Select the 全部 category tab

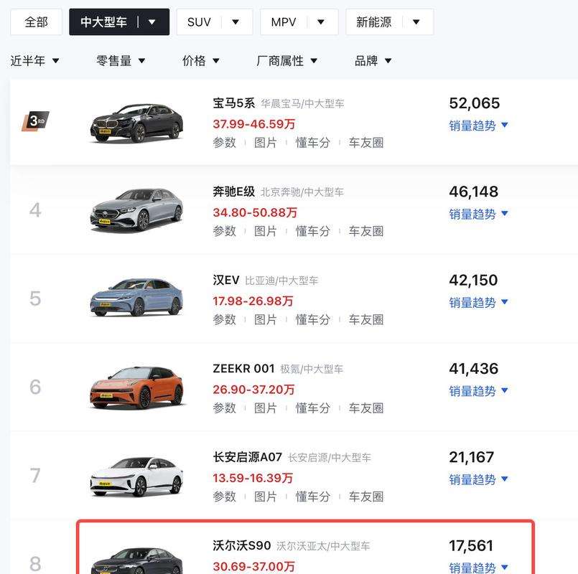click(36, 22)
